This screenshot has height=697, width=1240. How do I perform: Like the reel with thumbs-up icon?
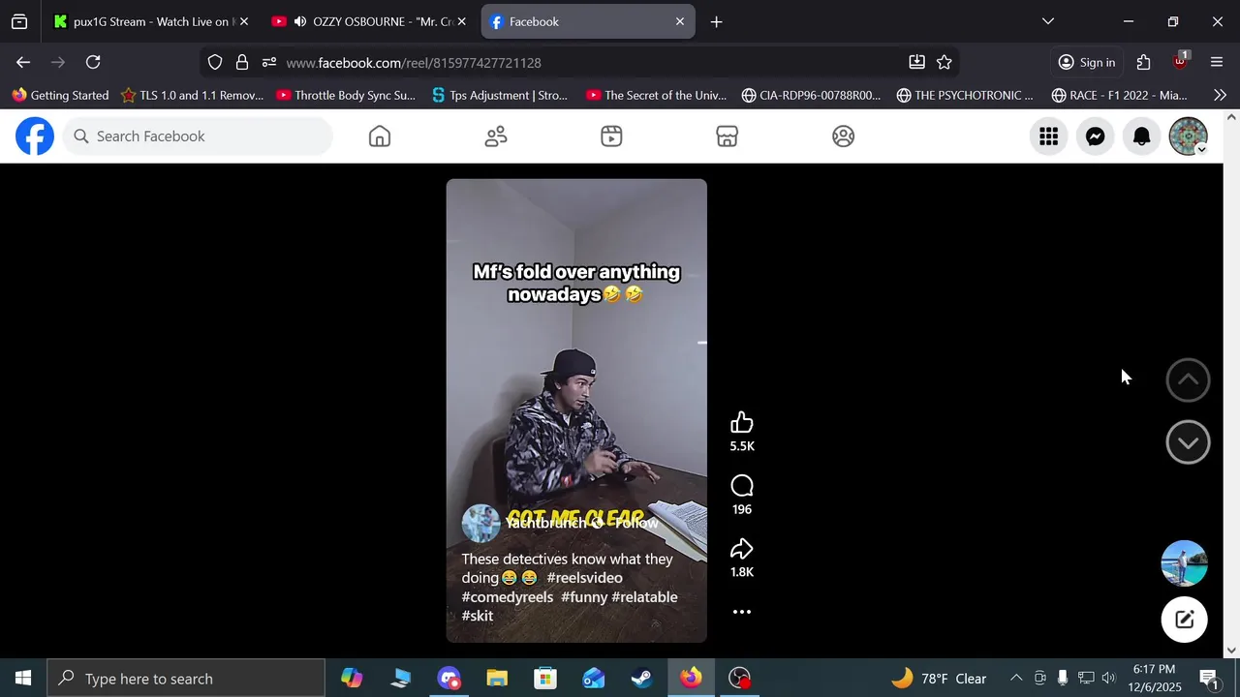[742, 422]
